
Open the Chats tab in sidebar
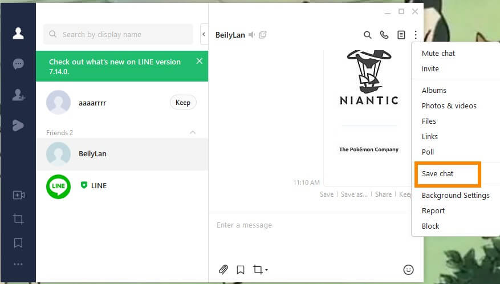tap(18, 64)
